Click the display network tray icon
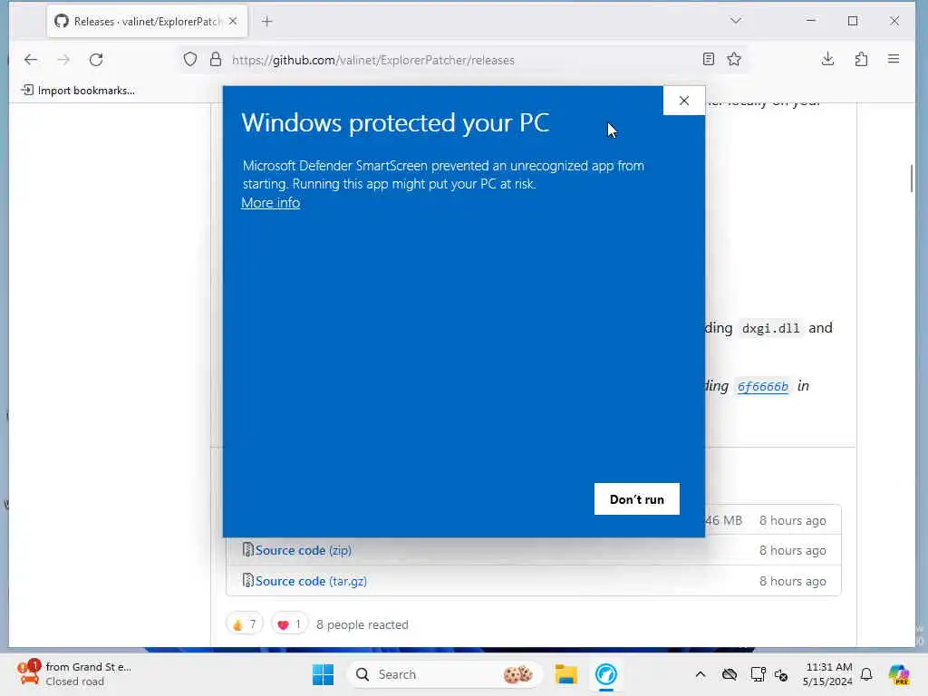 tap(757, 674)
